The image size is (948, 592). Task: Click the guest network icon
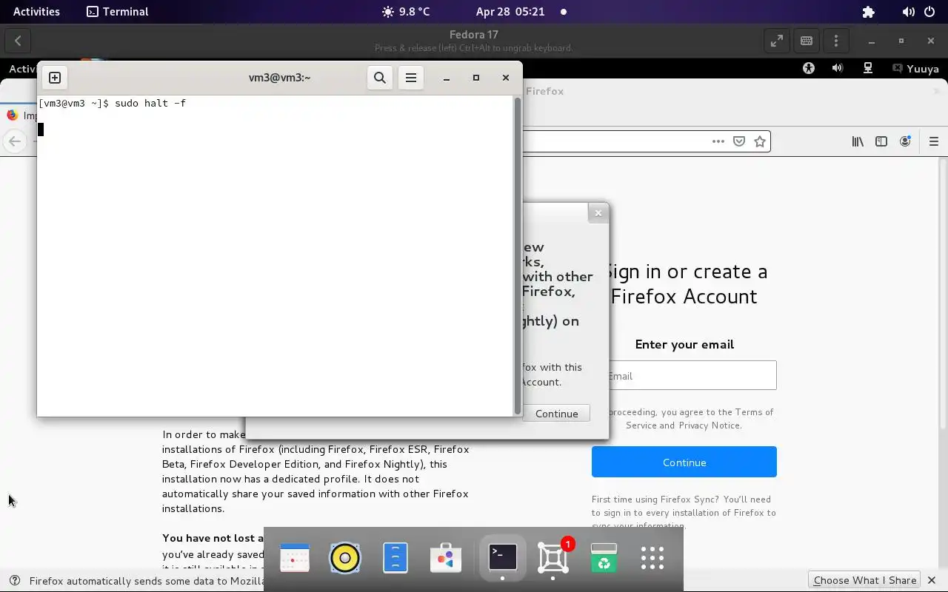(x=867, y=68)
